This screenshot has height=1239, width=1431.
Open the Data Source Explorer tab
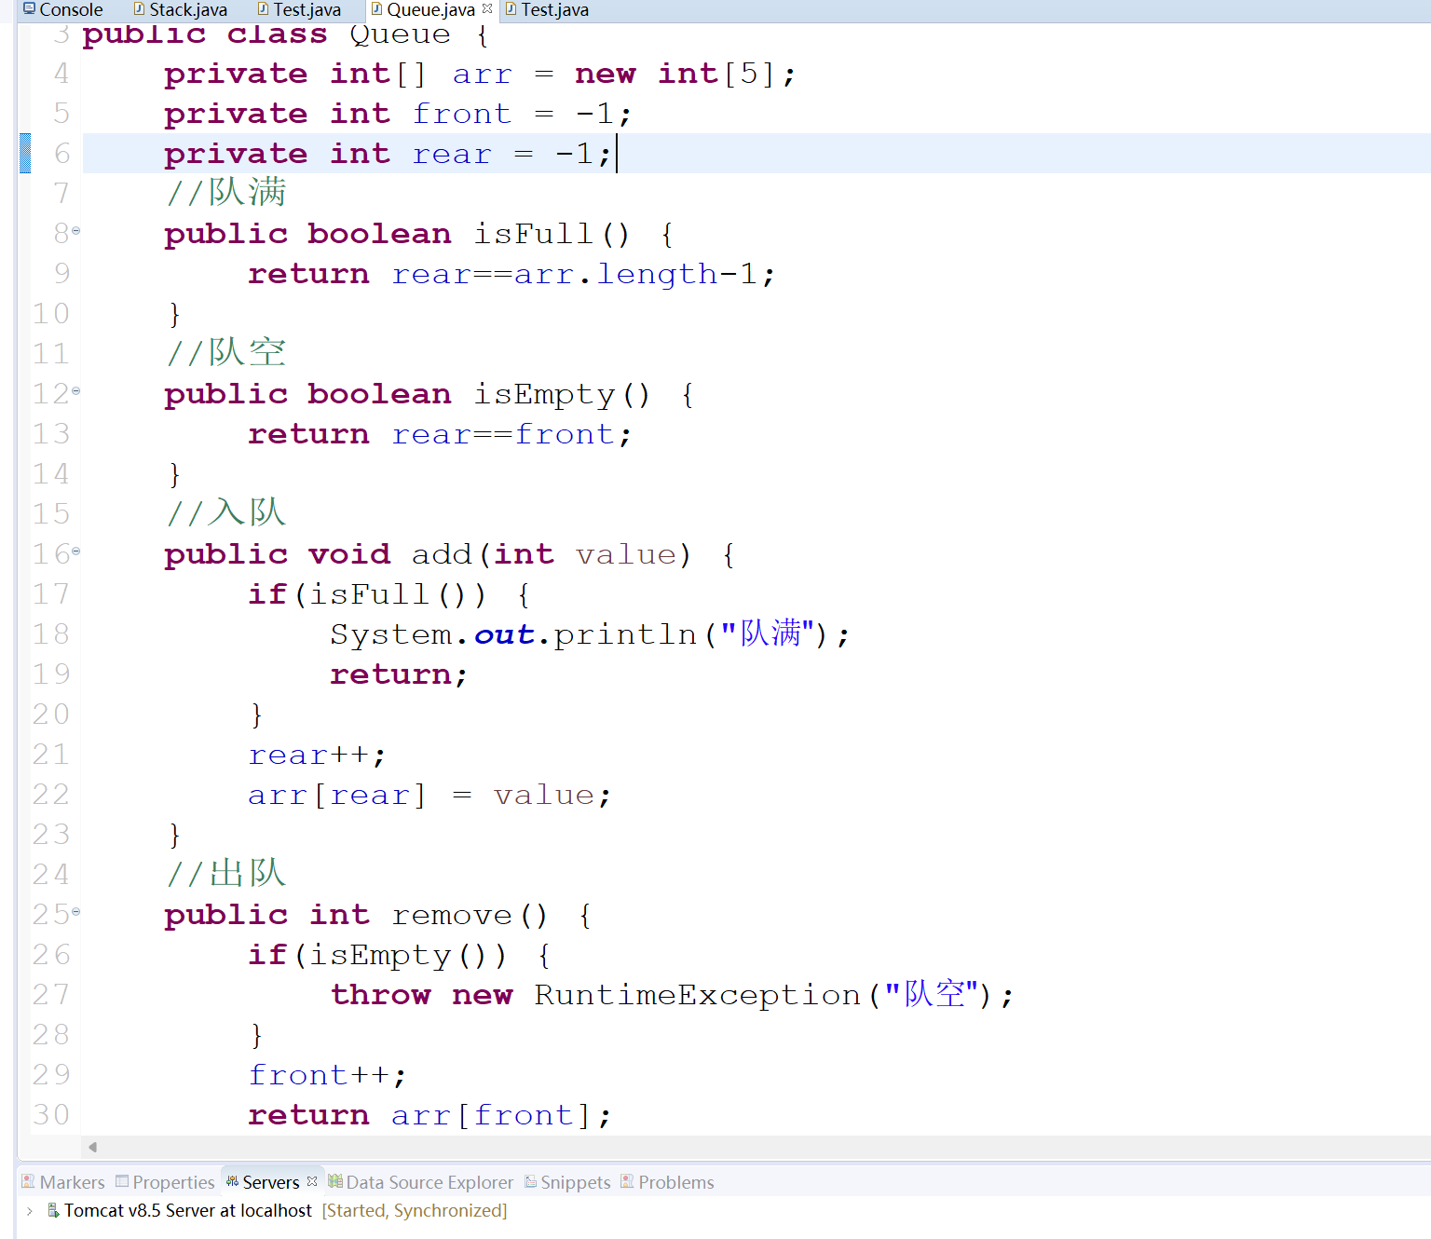(420, 1182)
